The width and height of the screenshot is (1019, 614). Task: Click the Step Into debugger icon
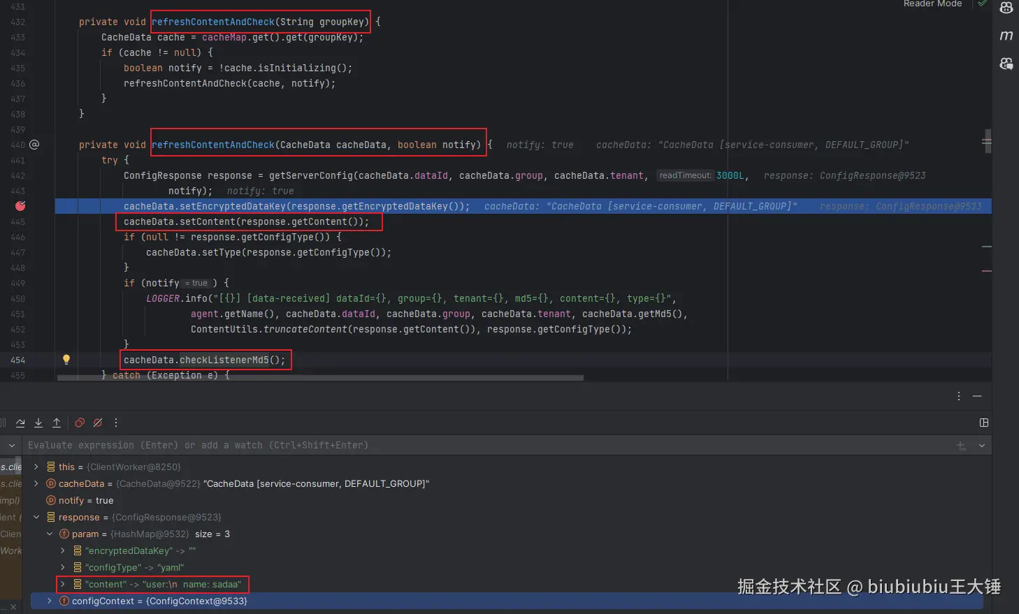coord(38,423)
